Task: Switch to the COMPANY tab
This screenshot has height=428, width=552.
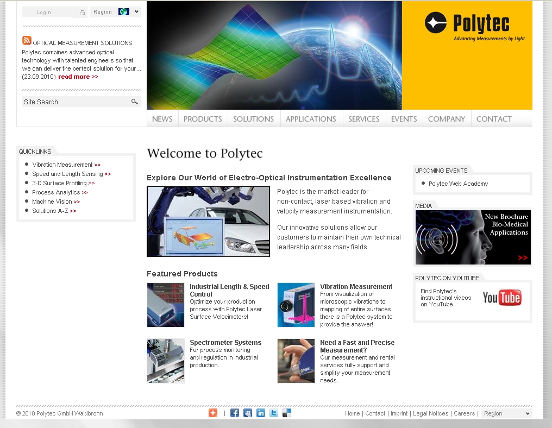Action: coord(447,119)
